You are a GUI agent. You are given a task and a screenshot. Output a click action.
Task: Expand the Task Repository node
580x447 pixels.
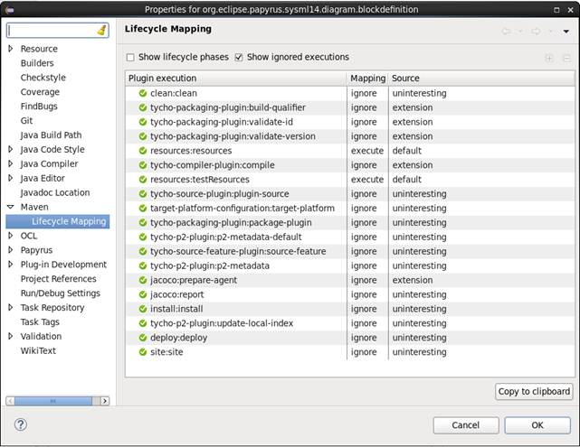pyautogui.click(x=11, y=307)
